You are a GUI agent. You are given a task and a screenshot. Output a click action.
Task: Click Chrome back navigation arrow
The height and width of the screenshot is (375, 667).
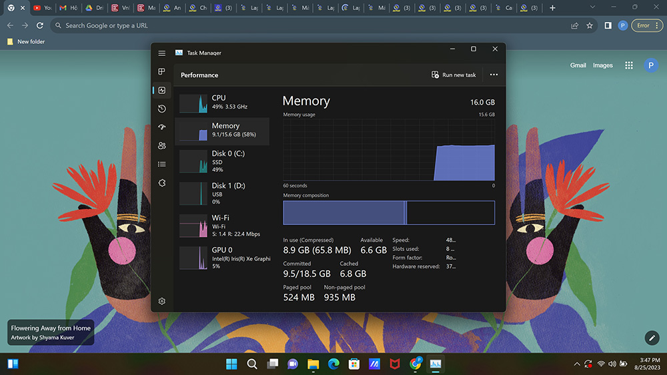tap(10, 25)
